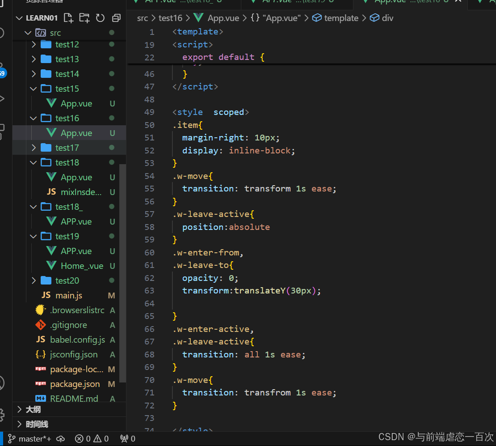Screen dimensions: 496x446
Task: Click sticky scroll line <script>
Action: [192, 45]
